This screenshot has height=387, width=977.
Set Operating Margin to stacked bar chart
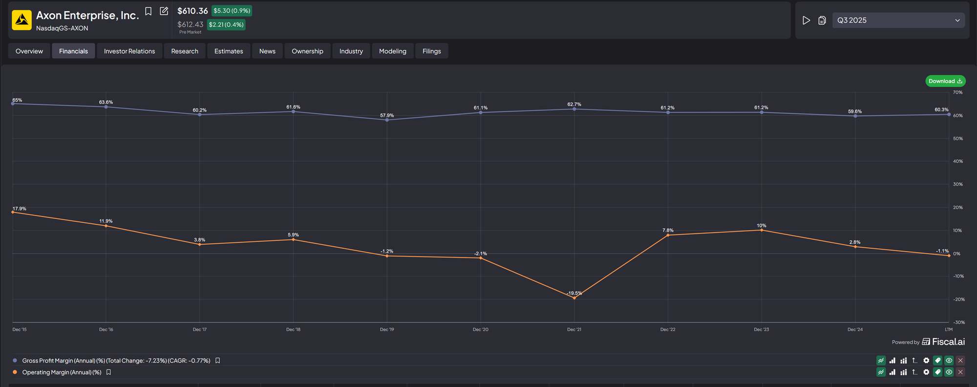[904, 372]
